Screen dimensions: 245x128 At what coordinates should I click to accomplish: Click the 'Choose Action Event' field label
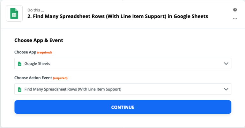(33, 78)
